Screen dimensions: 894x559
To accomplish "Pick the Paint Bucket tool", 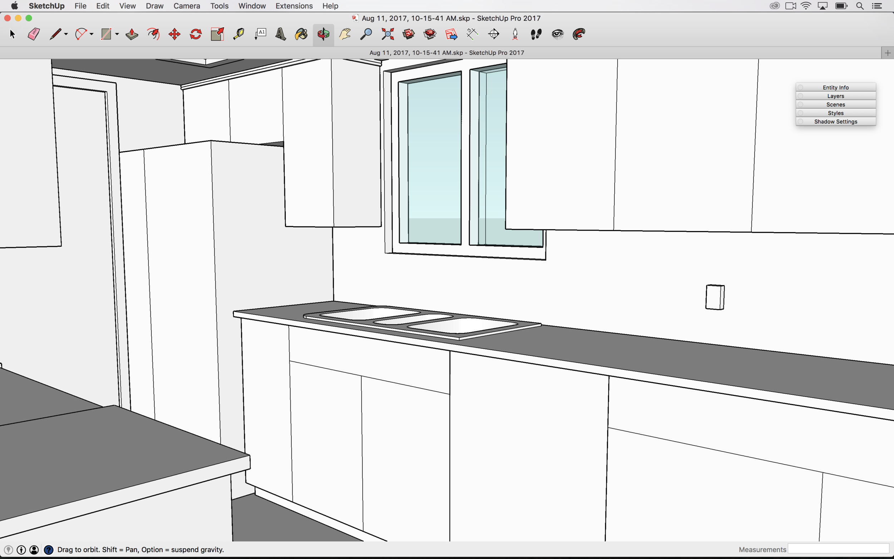I will (x=301, y=34).
